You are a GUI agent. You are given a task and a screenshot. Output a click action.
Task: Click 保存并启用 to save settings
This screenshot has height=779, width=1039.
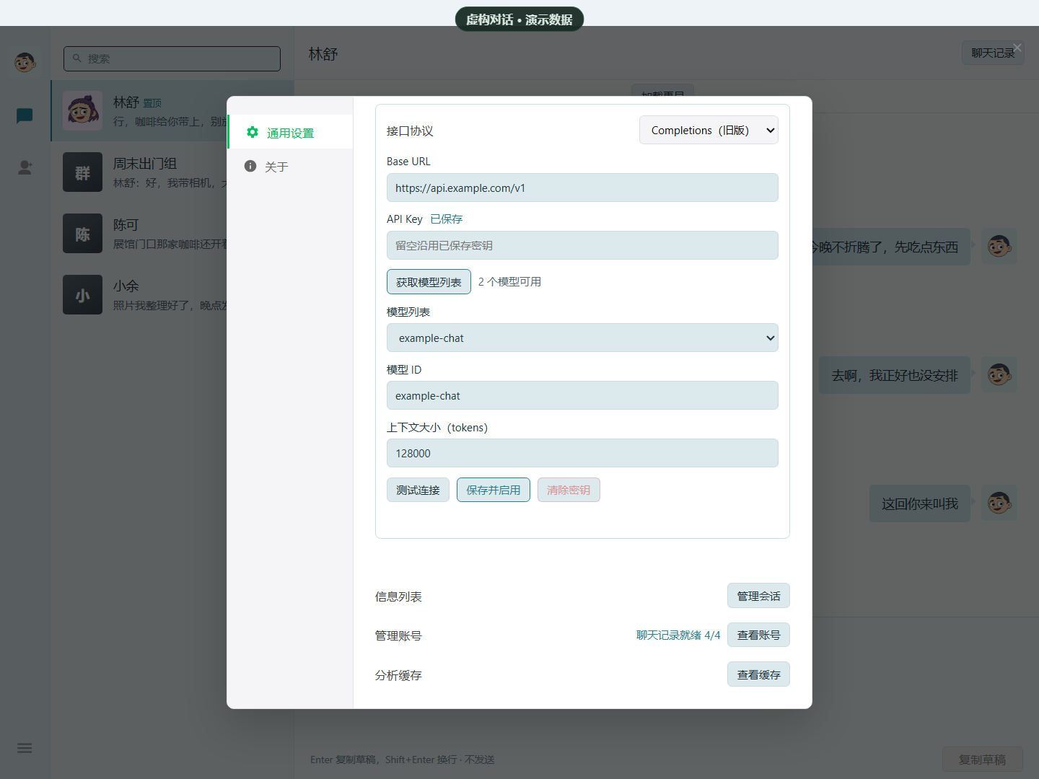[x=494, y=490]
